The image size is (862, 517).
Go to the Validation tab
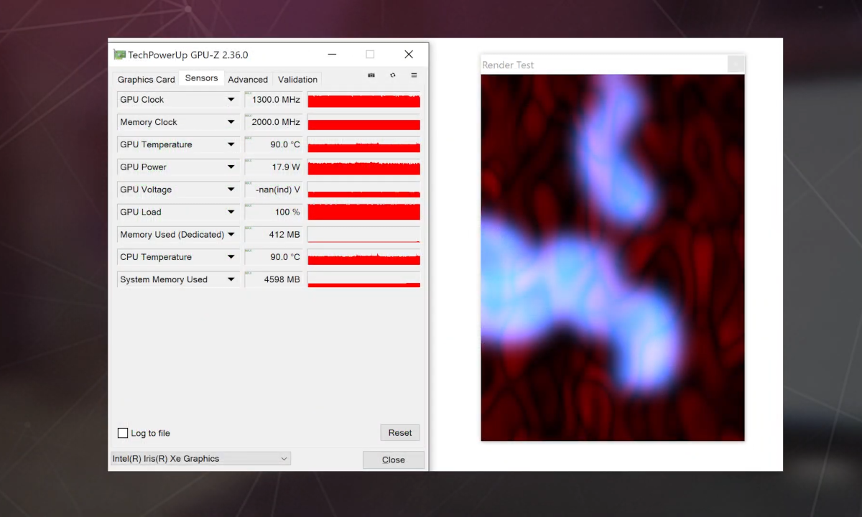pos(297,80)
